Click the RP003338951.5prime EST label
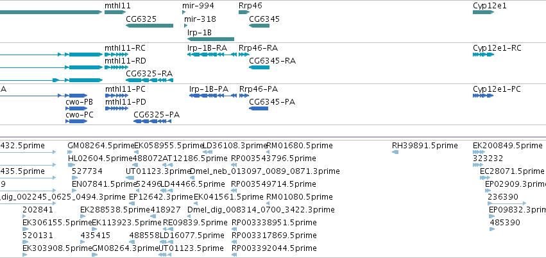Image resolution: width=546 pixels, height=258 pixels. coord(274,223)
